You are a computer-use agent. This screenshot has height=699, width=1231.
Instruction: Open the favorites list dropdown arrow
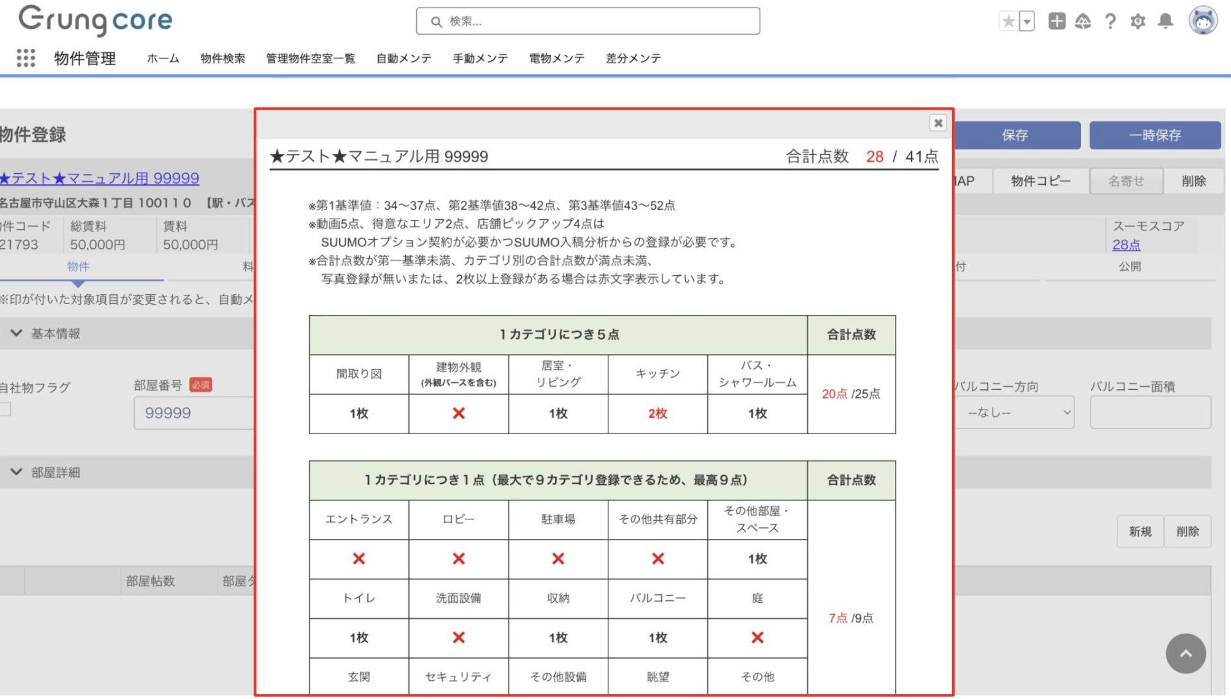coord(1027,22)
